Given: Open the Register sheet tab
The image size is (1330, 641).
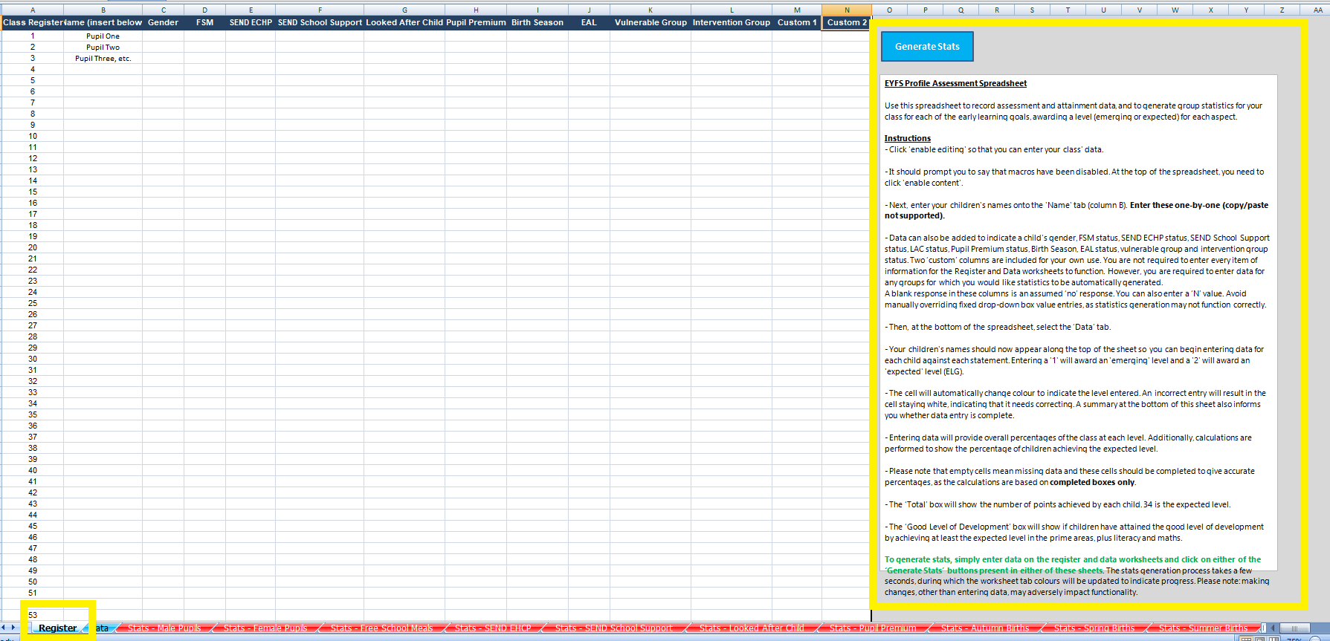Looking at the screenshot, I should pos(57,628).
